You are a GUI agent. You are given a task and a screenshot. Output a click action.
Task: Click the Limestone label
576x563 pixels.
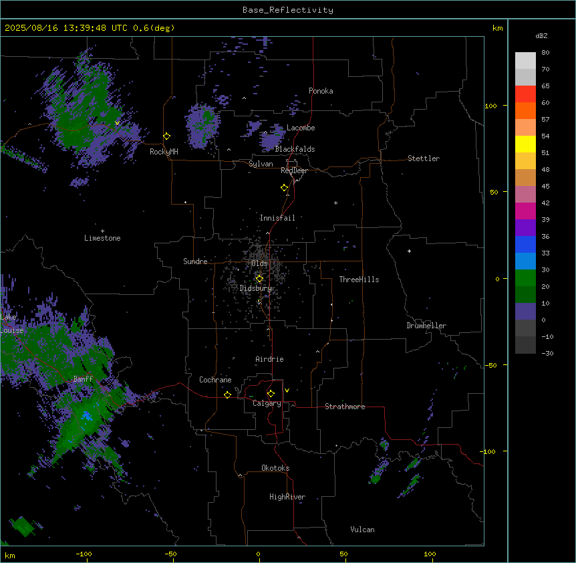pyautogui.click(x=102, y=238)
